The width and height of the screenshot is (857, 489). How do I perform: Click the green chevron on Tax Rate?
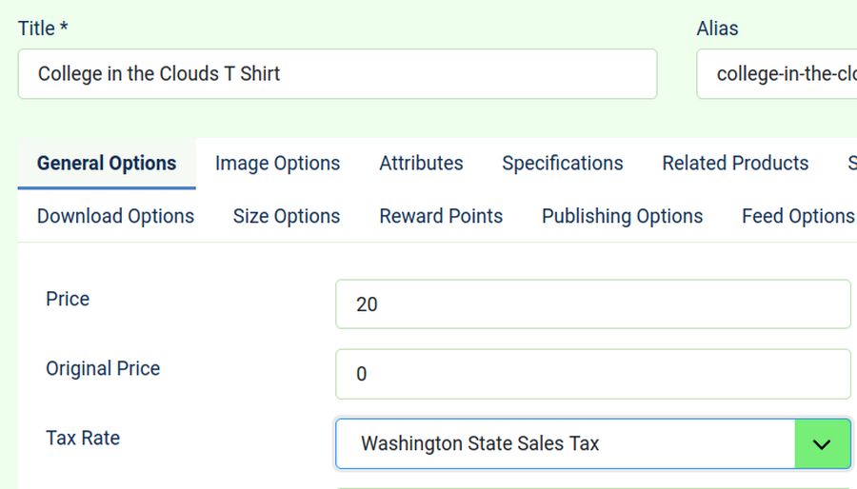[x=822, y=444]
